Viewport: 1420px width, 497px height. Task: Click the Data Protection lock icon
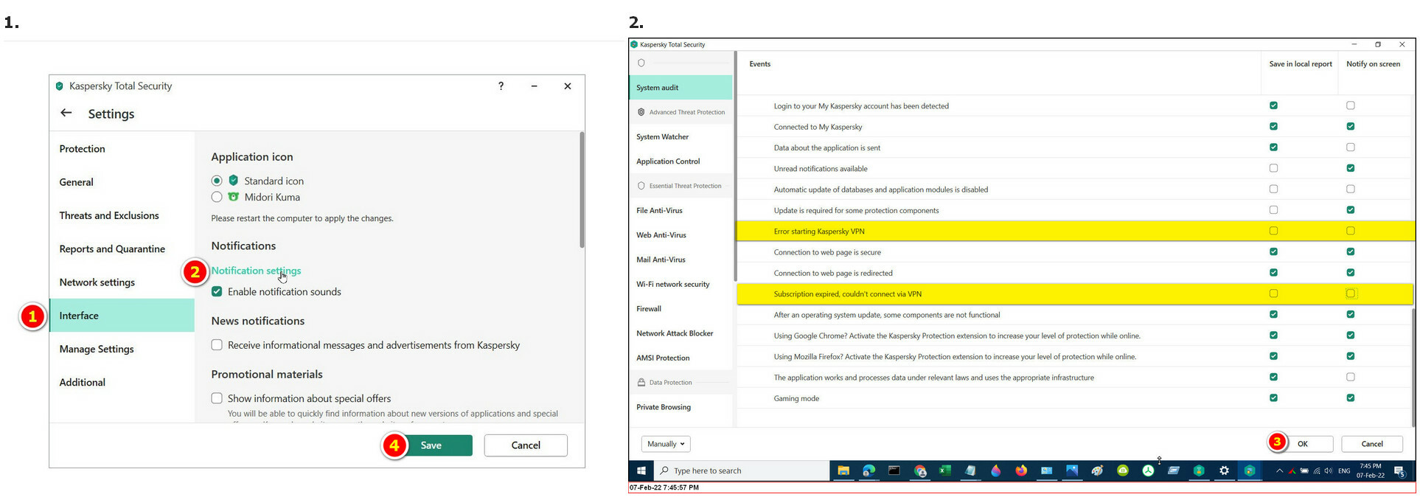point(641,382)
